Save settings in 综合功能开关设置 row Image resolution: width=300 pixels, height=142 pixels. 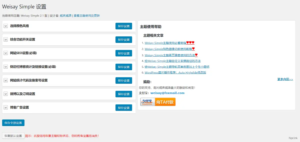124,40
